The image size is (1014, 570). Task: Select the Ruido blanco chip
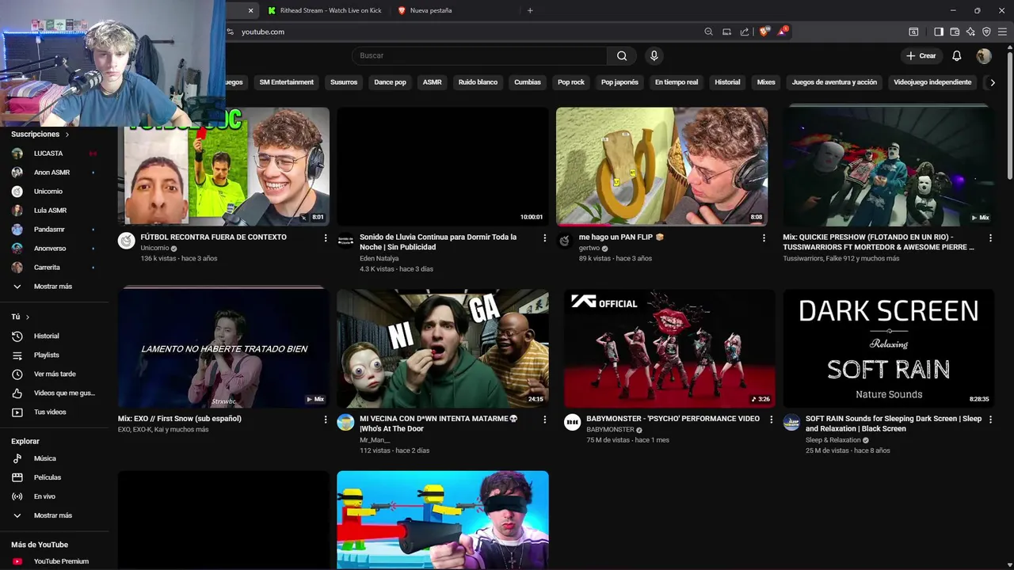coord(478,82)
